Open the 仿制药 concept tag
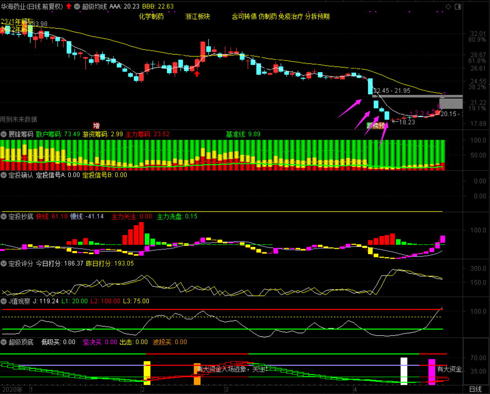This screenshot has width=490, height=394. click(268, 17)
